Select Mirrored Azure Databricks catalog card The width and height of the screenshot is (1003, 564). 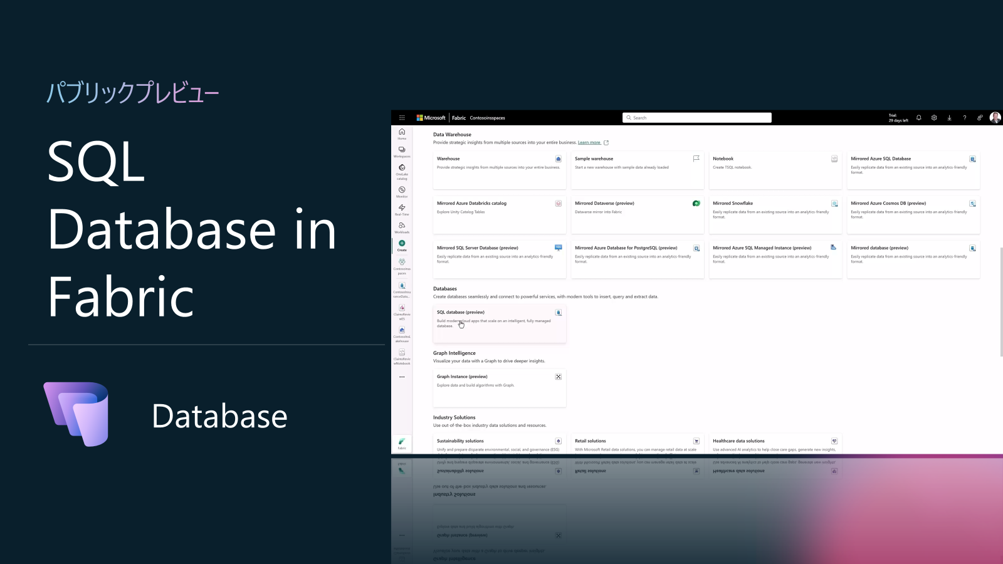pyautogui.click(x=500, y=214)
